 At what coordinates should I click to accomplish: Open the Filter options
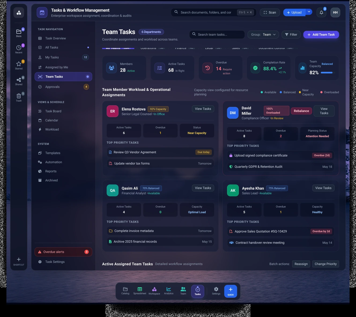[x=291, y=35]
